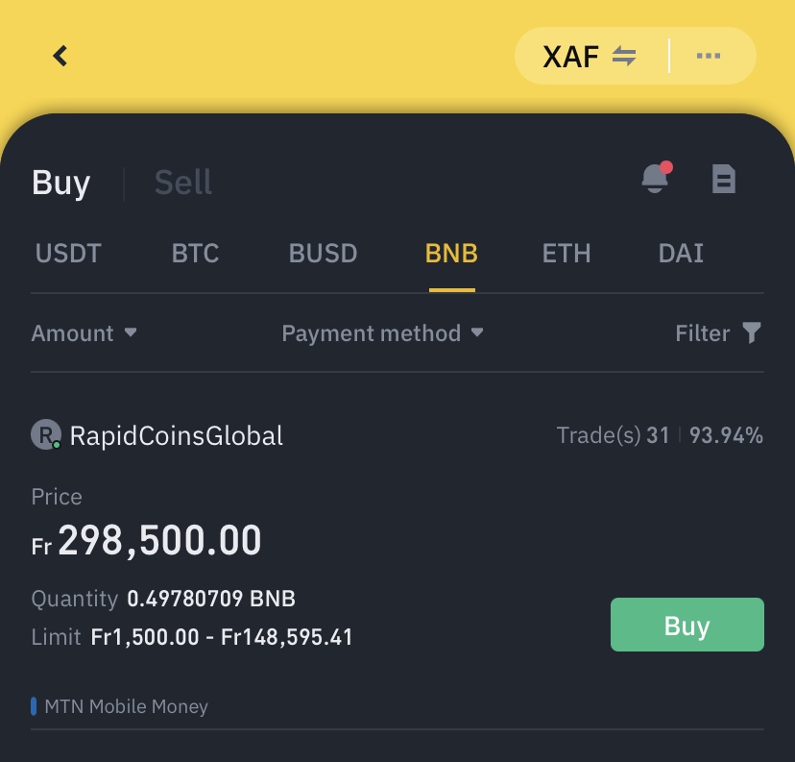Click the funnel Filter icon
The height and width of the screenshot is (762, 795).
[753, 333]
